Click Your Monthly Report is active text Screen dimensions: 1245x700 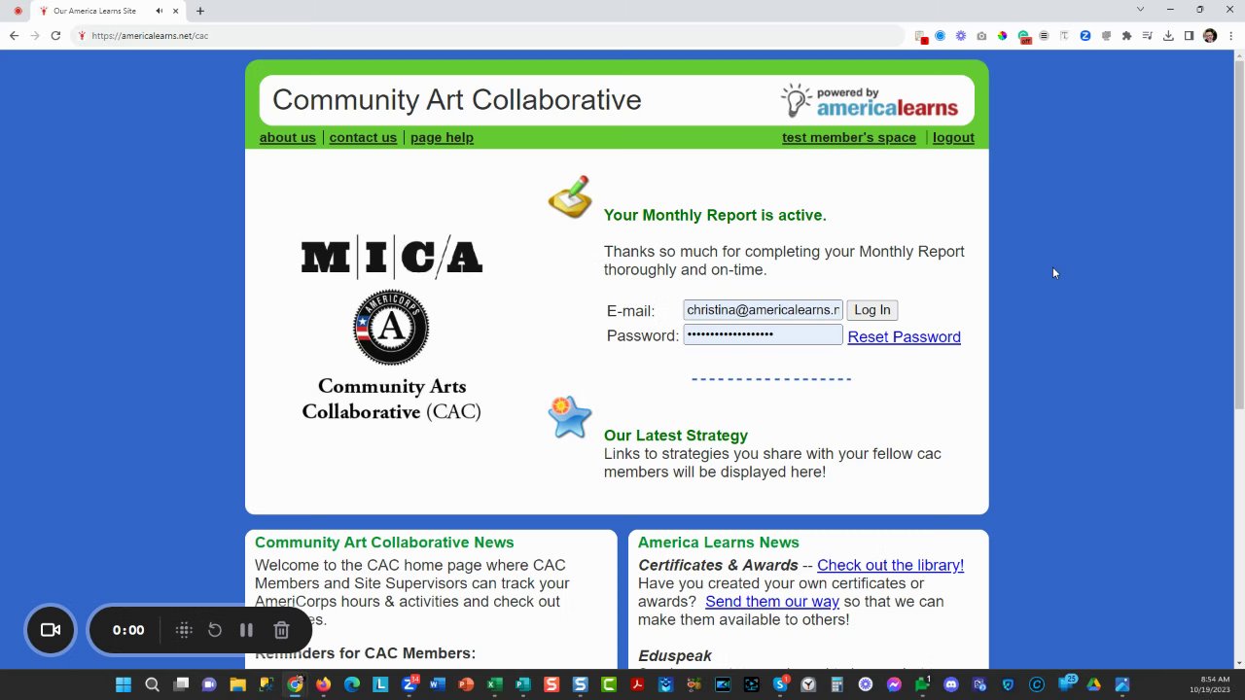point(715,215)
